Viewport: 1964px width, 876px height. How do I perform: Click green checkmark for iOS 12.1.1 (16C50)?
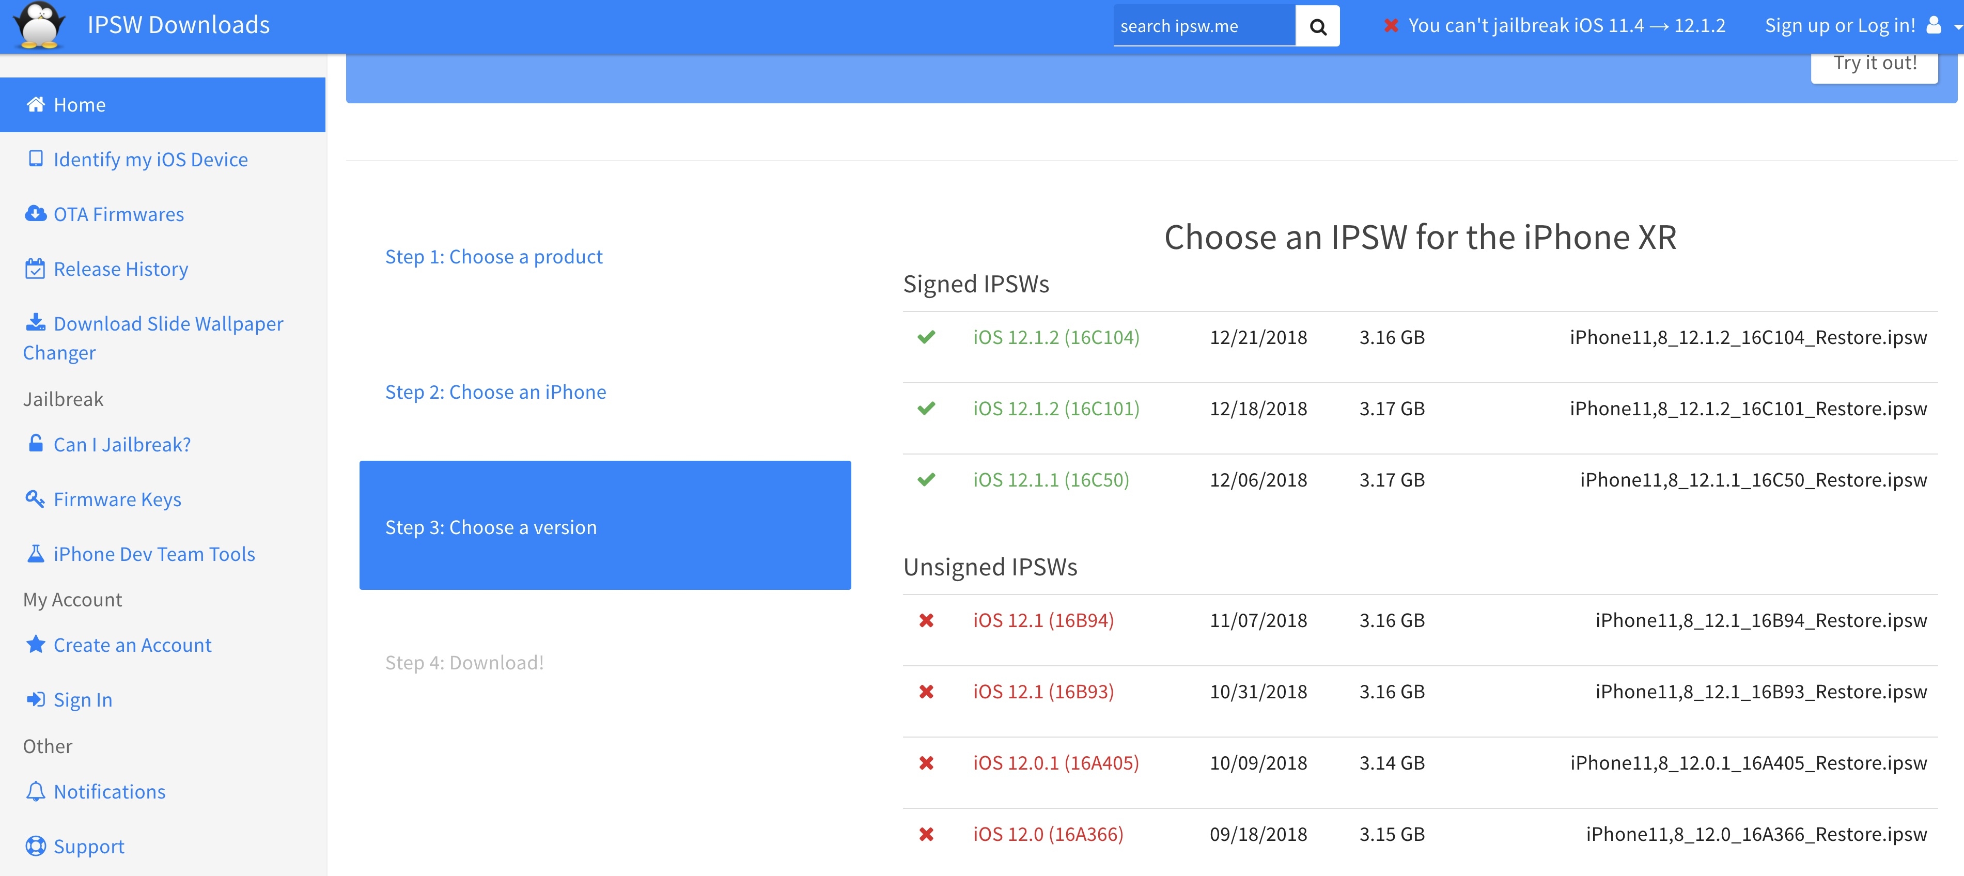(x=926, y=479)
